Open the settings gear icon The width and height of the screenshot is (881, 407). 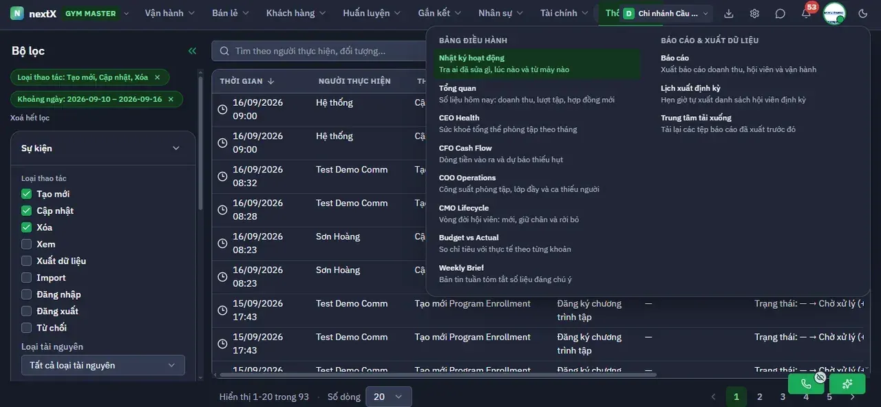pyautogui.click(x=754, y=13)
